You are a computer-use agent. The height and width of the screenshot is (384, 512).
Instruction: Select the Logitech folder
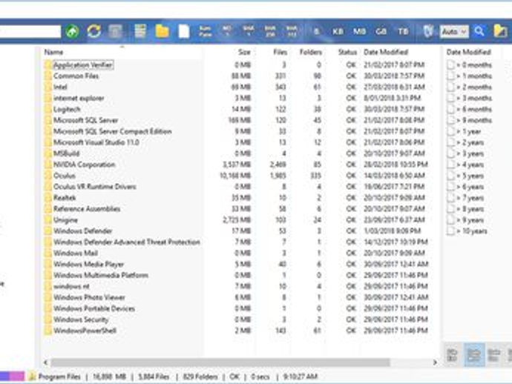point(67,109)
